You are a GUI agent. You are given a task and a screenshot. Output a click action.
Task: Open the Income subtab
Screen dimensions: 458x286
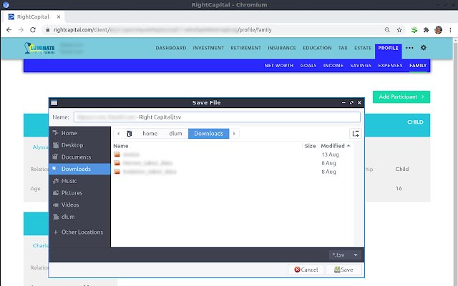(333, 66)
